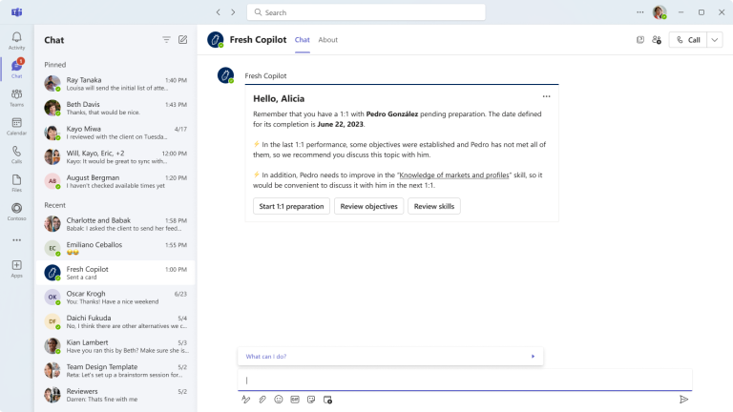Open Files in the left rail
733x412 pixels.
pyautogui.click(x=17, y=183)
